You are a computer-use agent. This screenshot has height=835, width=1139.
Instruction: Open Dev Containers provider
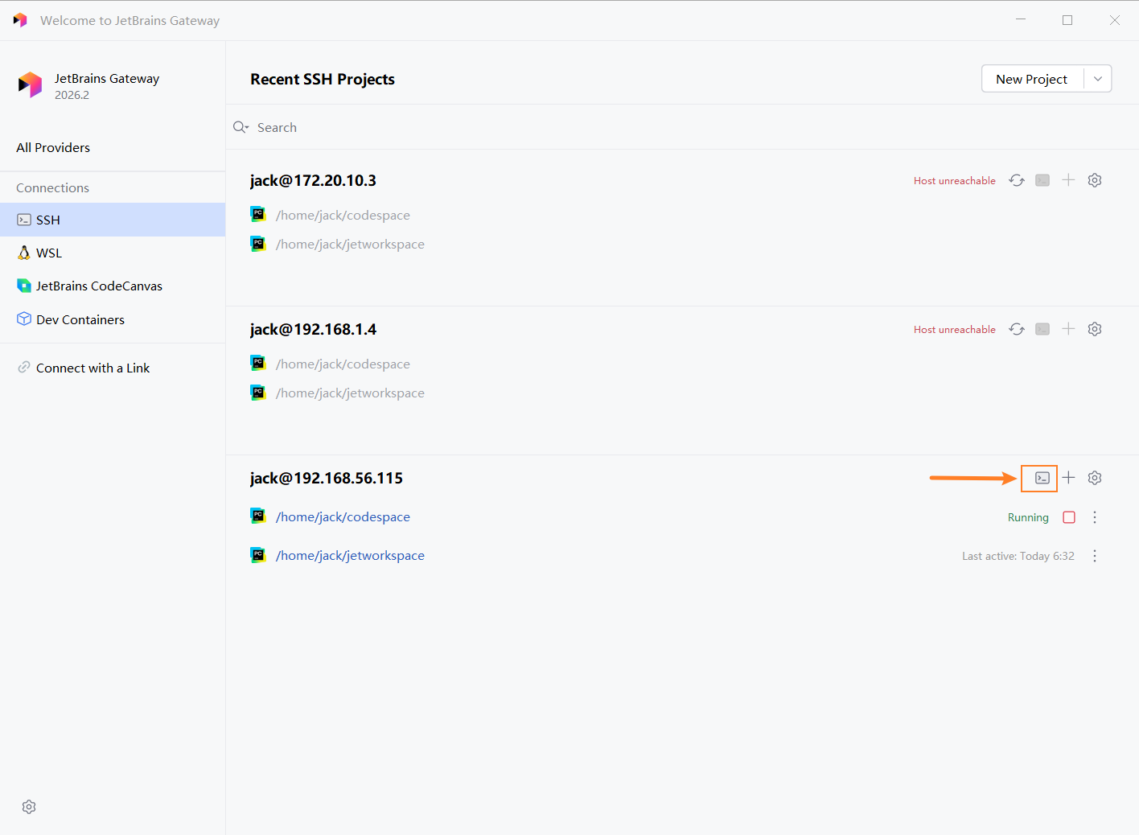(x=113, y=319)
